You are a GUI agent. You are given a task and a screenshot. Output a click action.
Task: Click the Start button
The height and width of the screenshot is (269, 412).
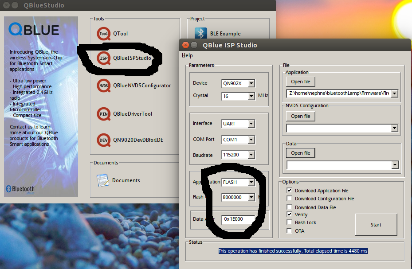(376, 225)
